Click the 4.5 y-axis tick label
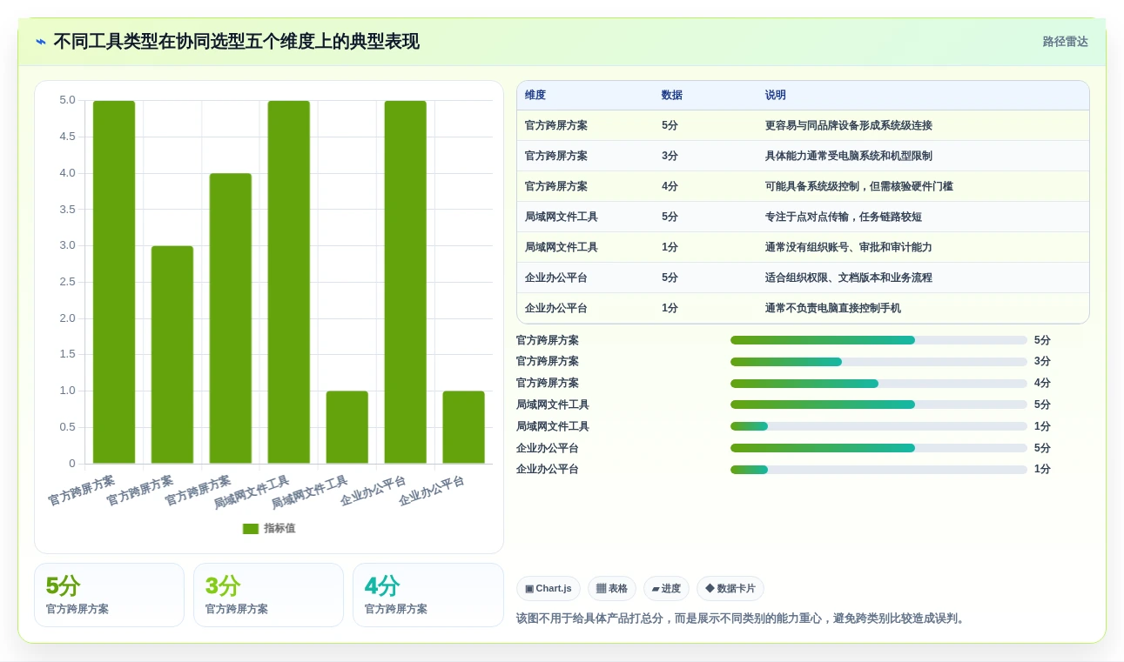This screenshot has height=662, width=1124. pos(67,137)
